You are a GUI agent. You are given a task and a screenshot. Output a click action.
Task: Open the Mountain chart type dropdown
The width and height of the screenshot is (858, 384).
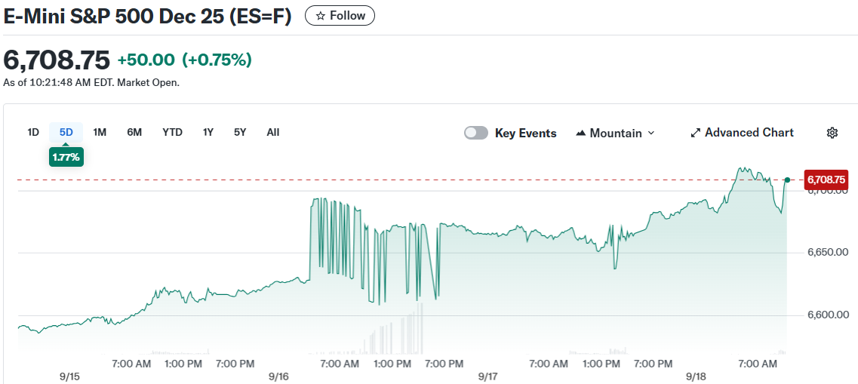[x=615, y=133]
